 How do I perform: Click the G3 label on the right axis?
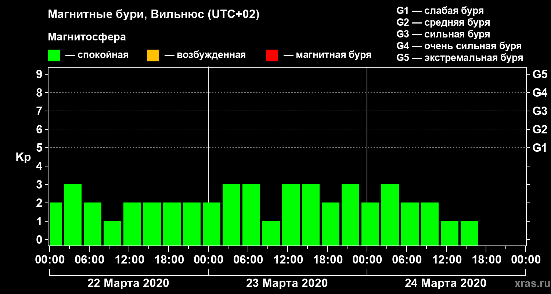pos(540,111)
